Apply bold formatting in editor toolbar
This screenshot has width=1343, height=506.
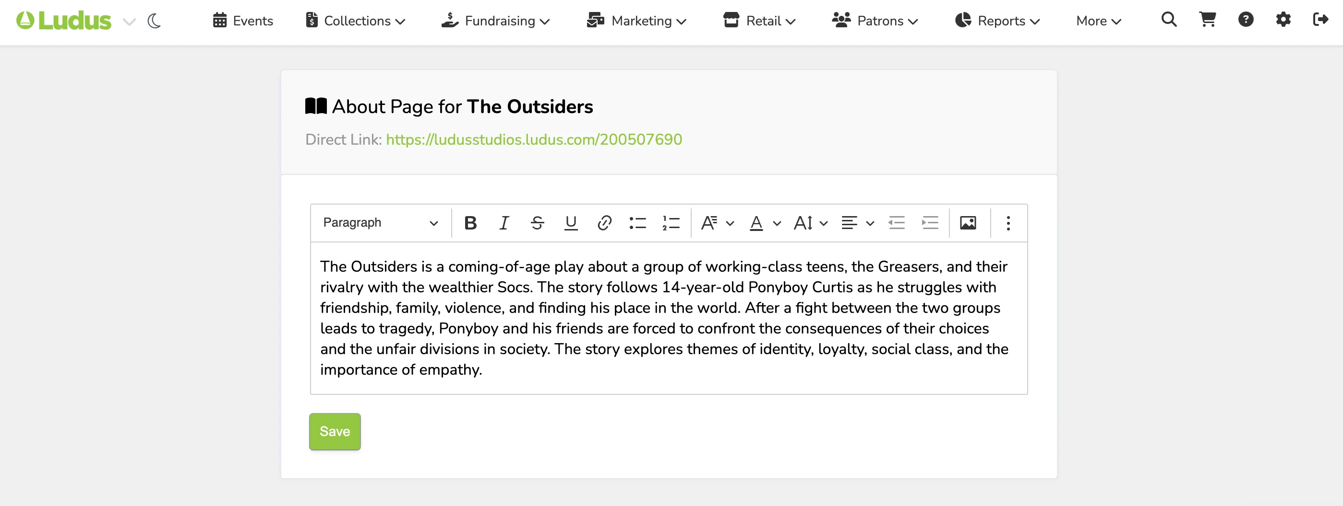click(470, 223)
